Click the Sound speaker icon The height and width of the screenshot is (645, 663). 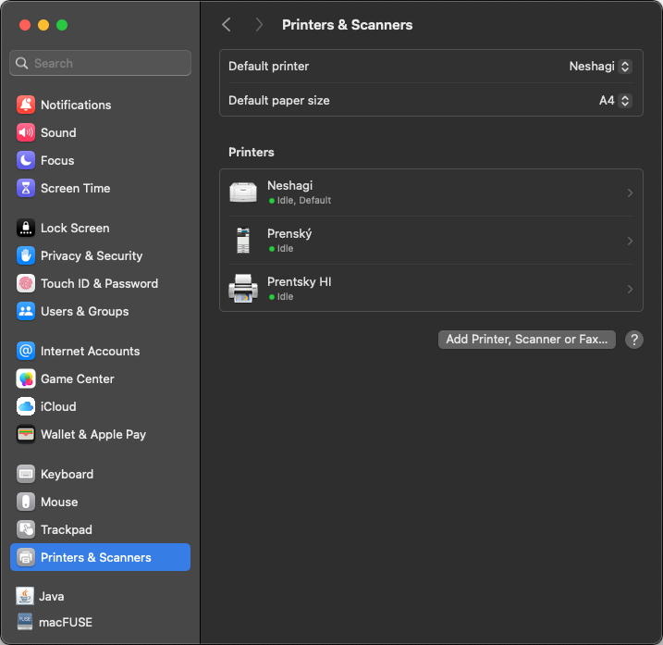tap(26, 133)
